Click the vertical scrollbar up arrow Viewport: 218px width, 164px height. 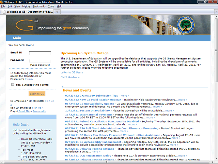point(216,17)
